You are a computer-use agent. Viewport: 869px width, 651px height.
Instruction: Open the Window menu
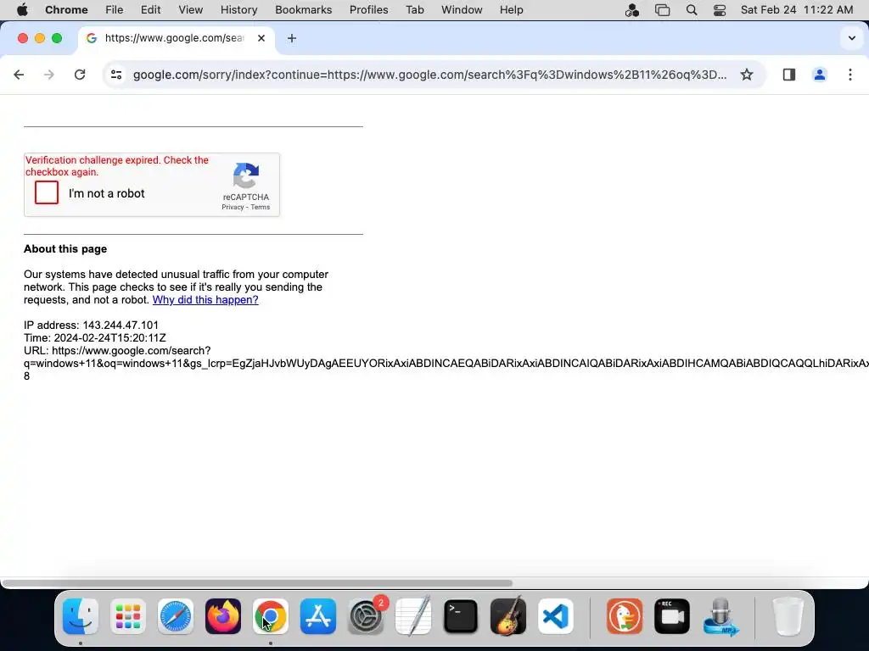point(462,9)
